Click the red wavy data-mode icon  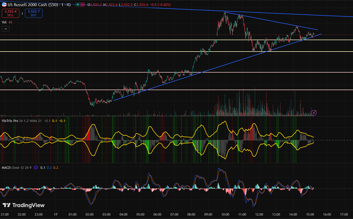(83, 5)
